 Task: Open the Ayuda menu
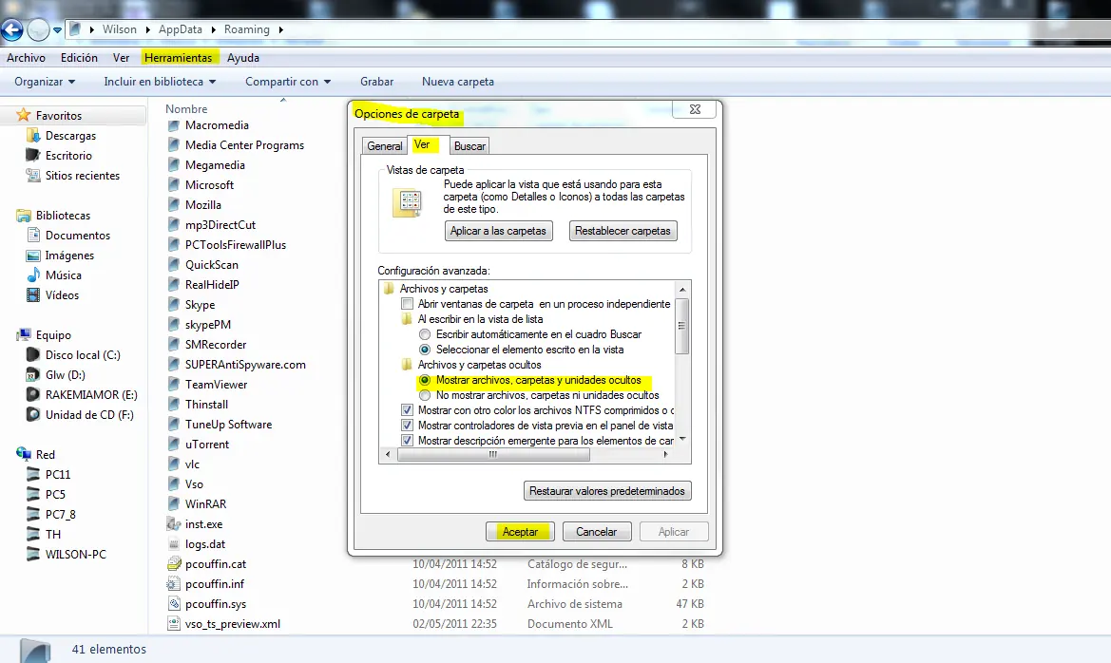click(243, 58)
